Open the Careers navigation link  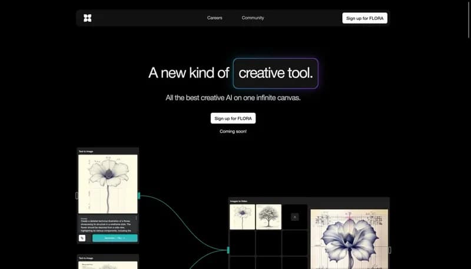point(214,18)
